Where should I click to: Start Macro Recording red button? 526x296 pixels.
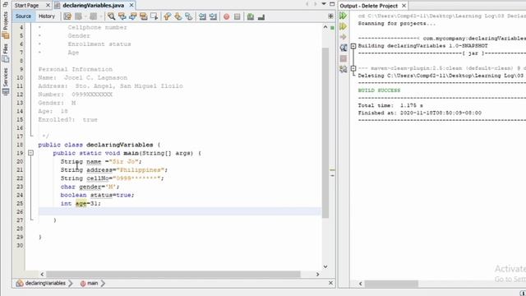click(227, 16)
